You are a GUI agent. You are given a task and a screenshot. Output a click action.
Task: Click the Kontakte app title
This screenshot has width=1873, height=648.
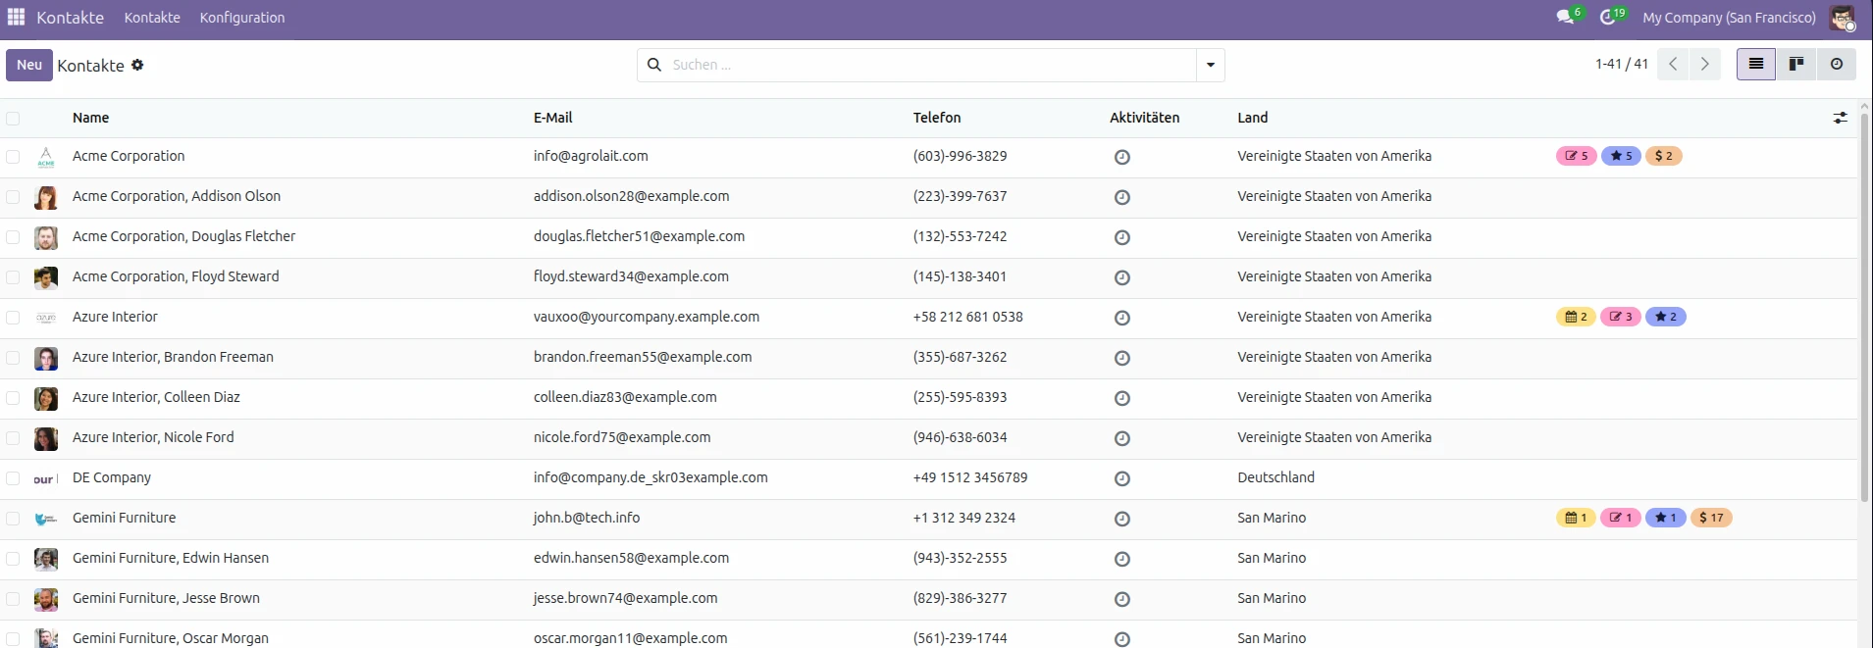point(70,18)
